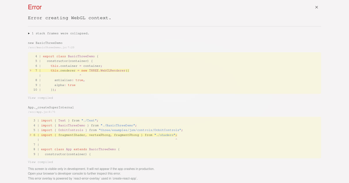Select the App._createSuperInternal stack frame header

(51, 107)
